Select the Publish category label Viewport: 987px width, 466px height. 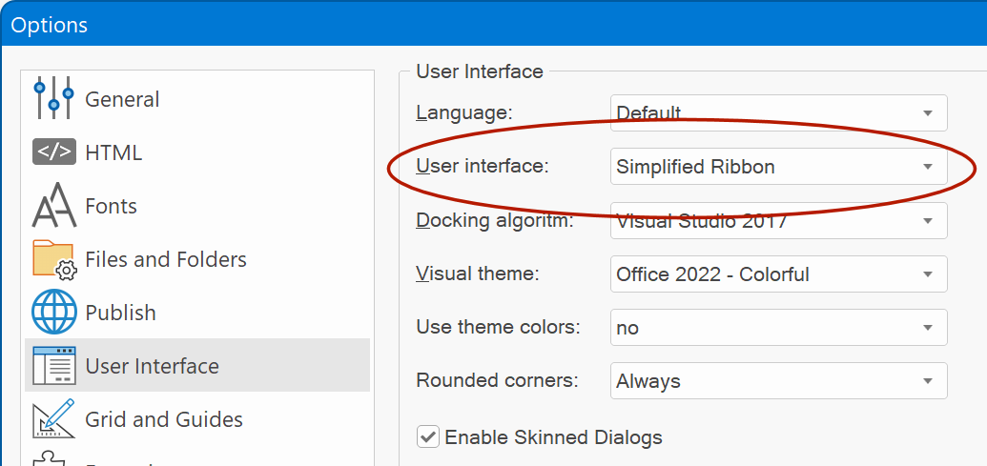click(120, 313)
